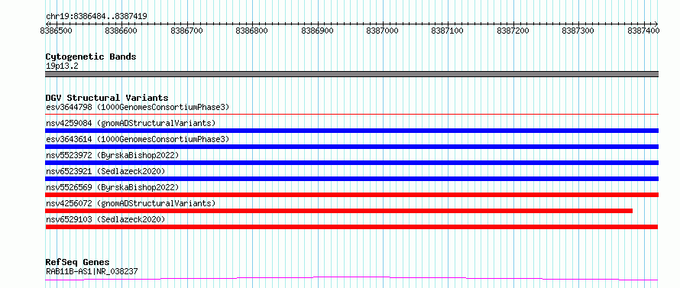This screenshot has width=680, height=288.
Task: Open variant esv3643614 label
Action: (x=138, y=139)
